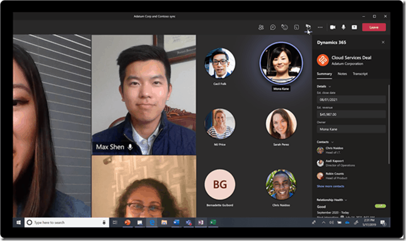406x241 pixels.
Task: Click the Cloud Services Deal orange logo
Action: (x=323, y=60)
